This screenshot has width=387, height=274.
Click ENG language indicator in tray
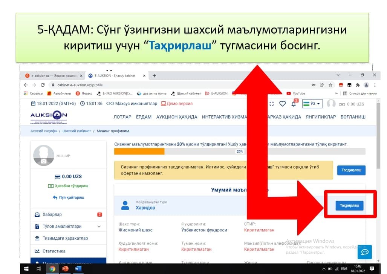pos(344,269)
